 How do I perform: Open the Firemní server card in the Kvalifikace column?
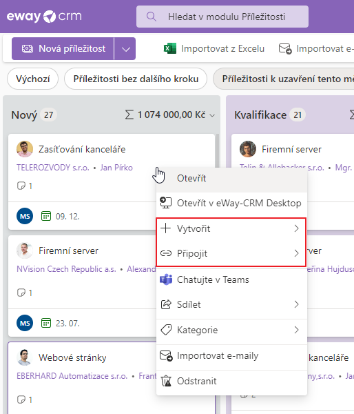[291, 149]
